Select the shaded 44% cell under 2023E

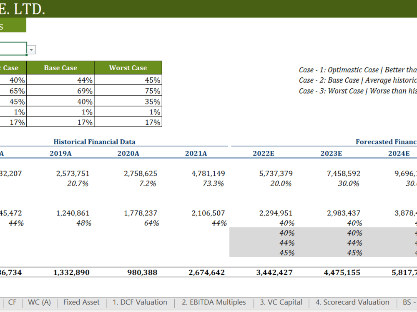(354, 243)
